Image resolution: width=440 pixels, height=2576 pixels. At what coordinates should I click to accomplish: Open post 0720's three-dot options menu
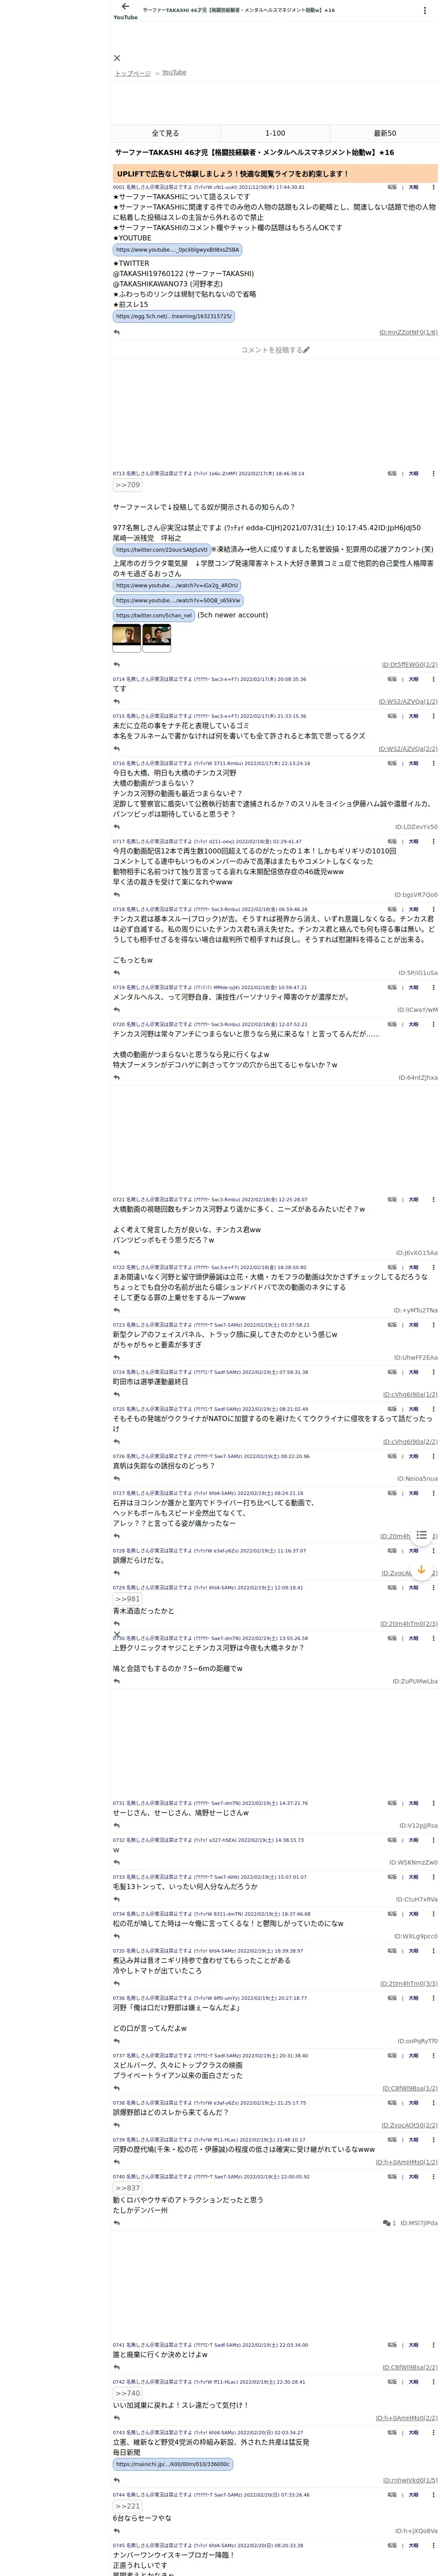tap(433, 1024)
